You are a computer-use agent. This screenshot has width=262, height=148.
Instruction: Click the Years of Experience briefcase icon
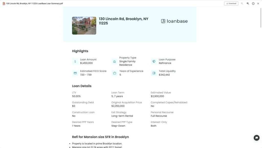(114, 73)
